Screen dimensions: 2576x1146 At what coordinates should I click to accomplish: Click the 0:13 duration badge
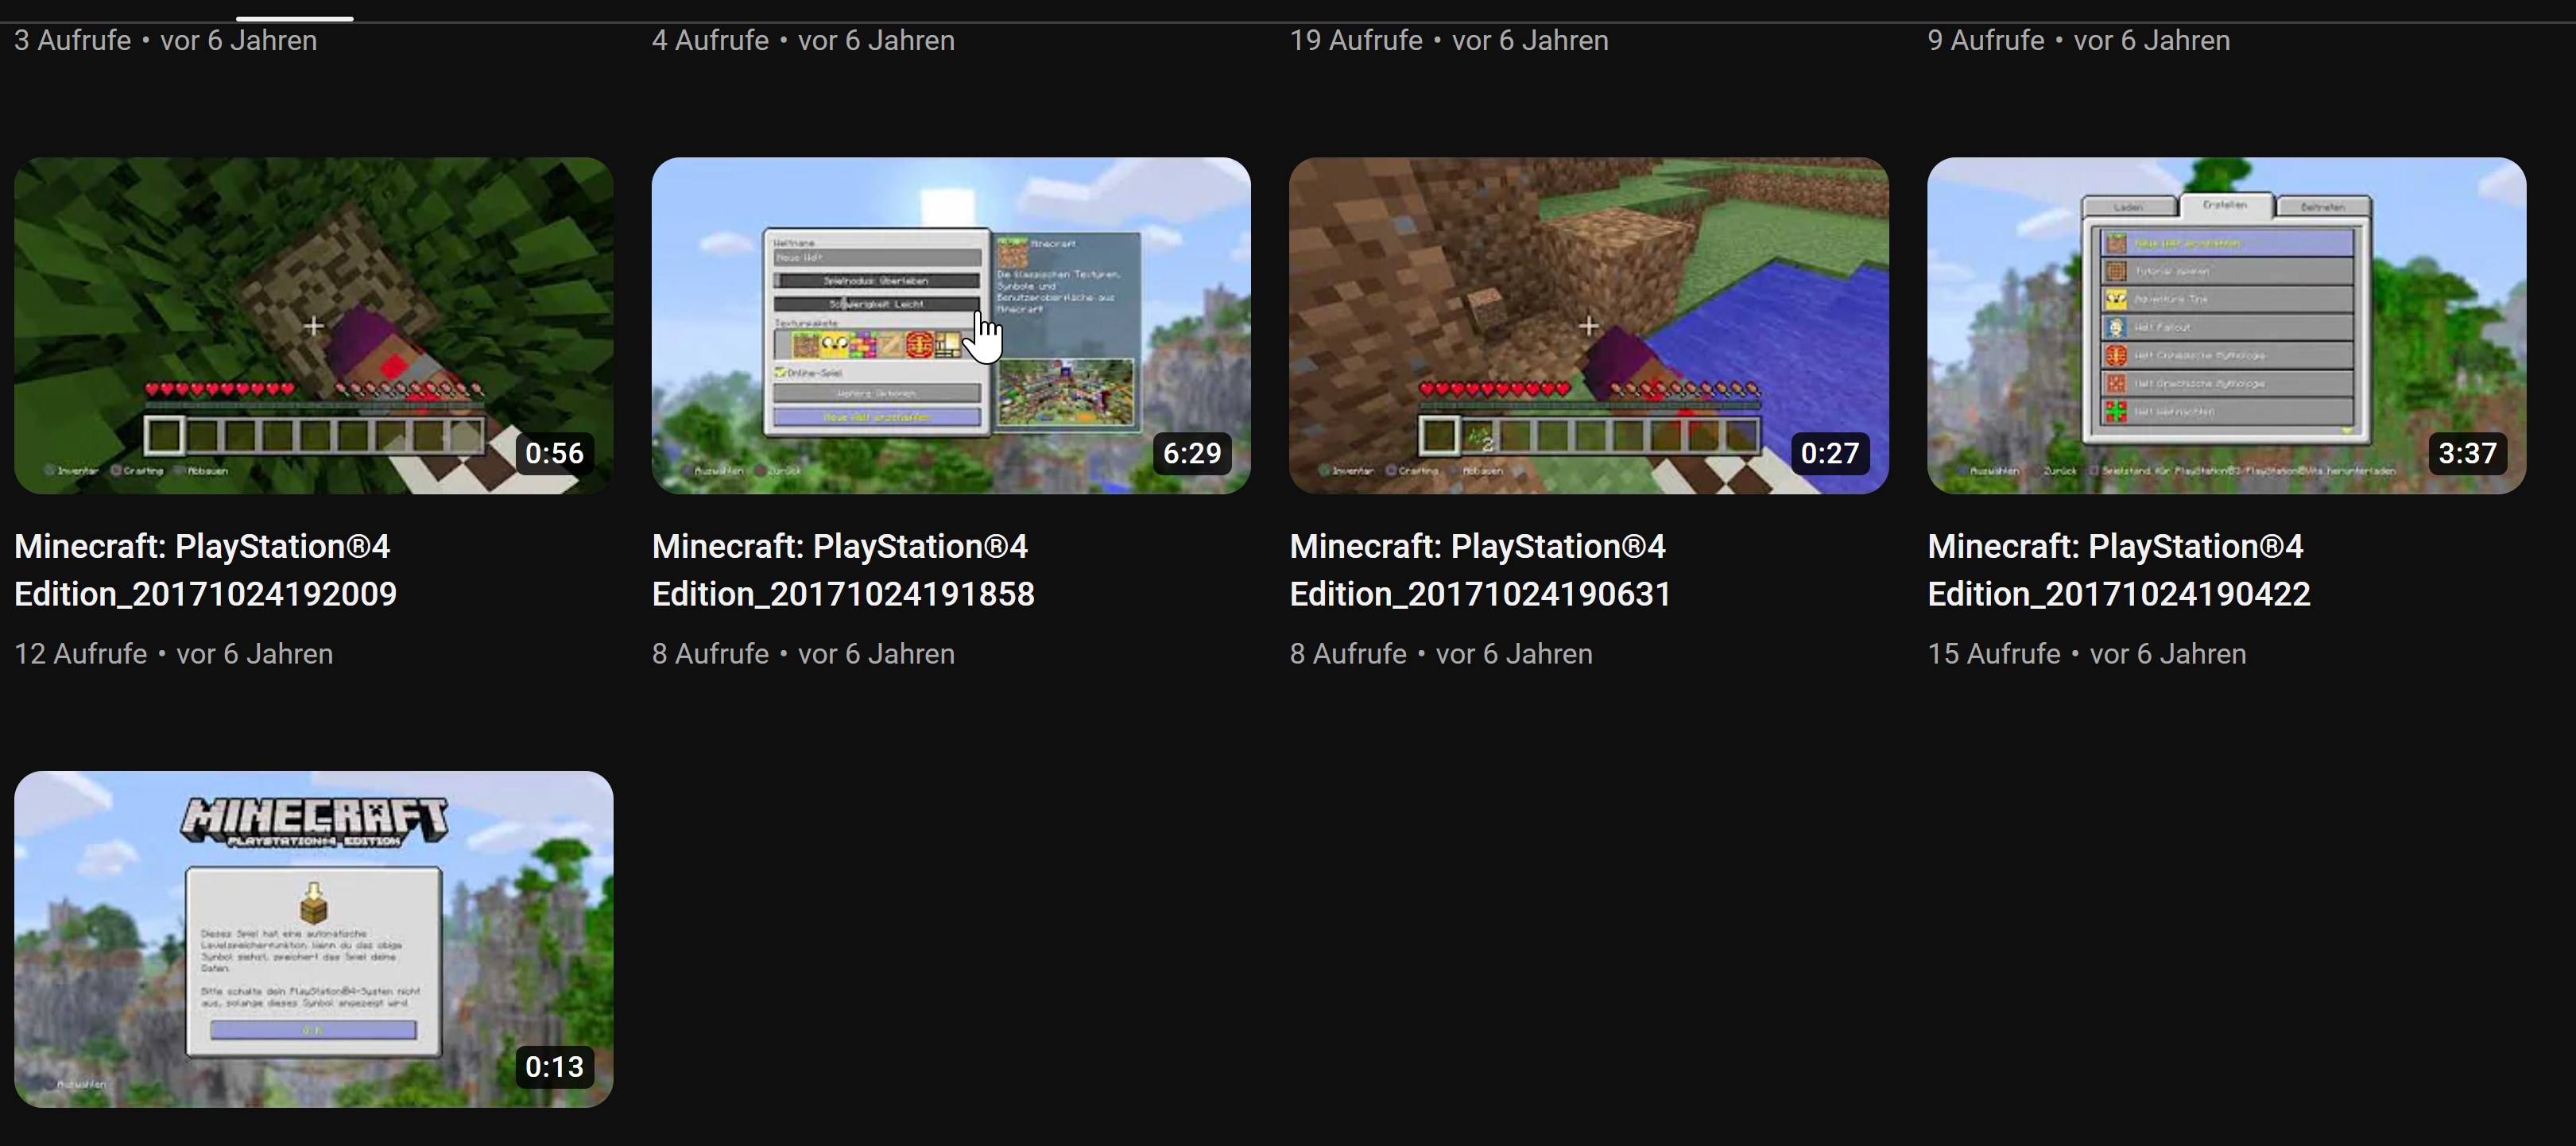tap(554, 1067)
